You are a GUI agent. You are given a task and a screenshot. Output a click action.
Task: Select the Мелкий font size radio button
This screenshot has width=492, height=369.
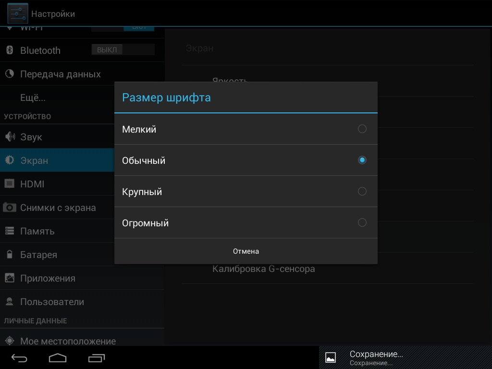pyautogui.click(x=362, y=129)
